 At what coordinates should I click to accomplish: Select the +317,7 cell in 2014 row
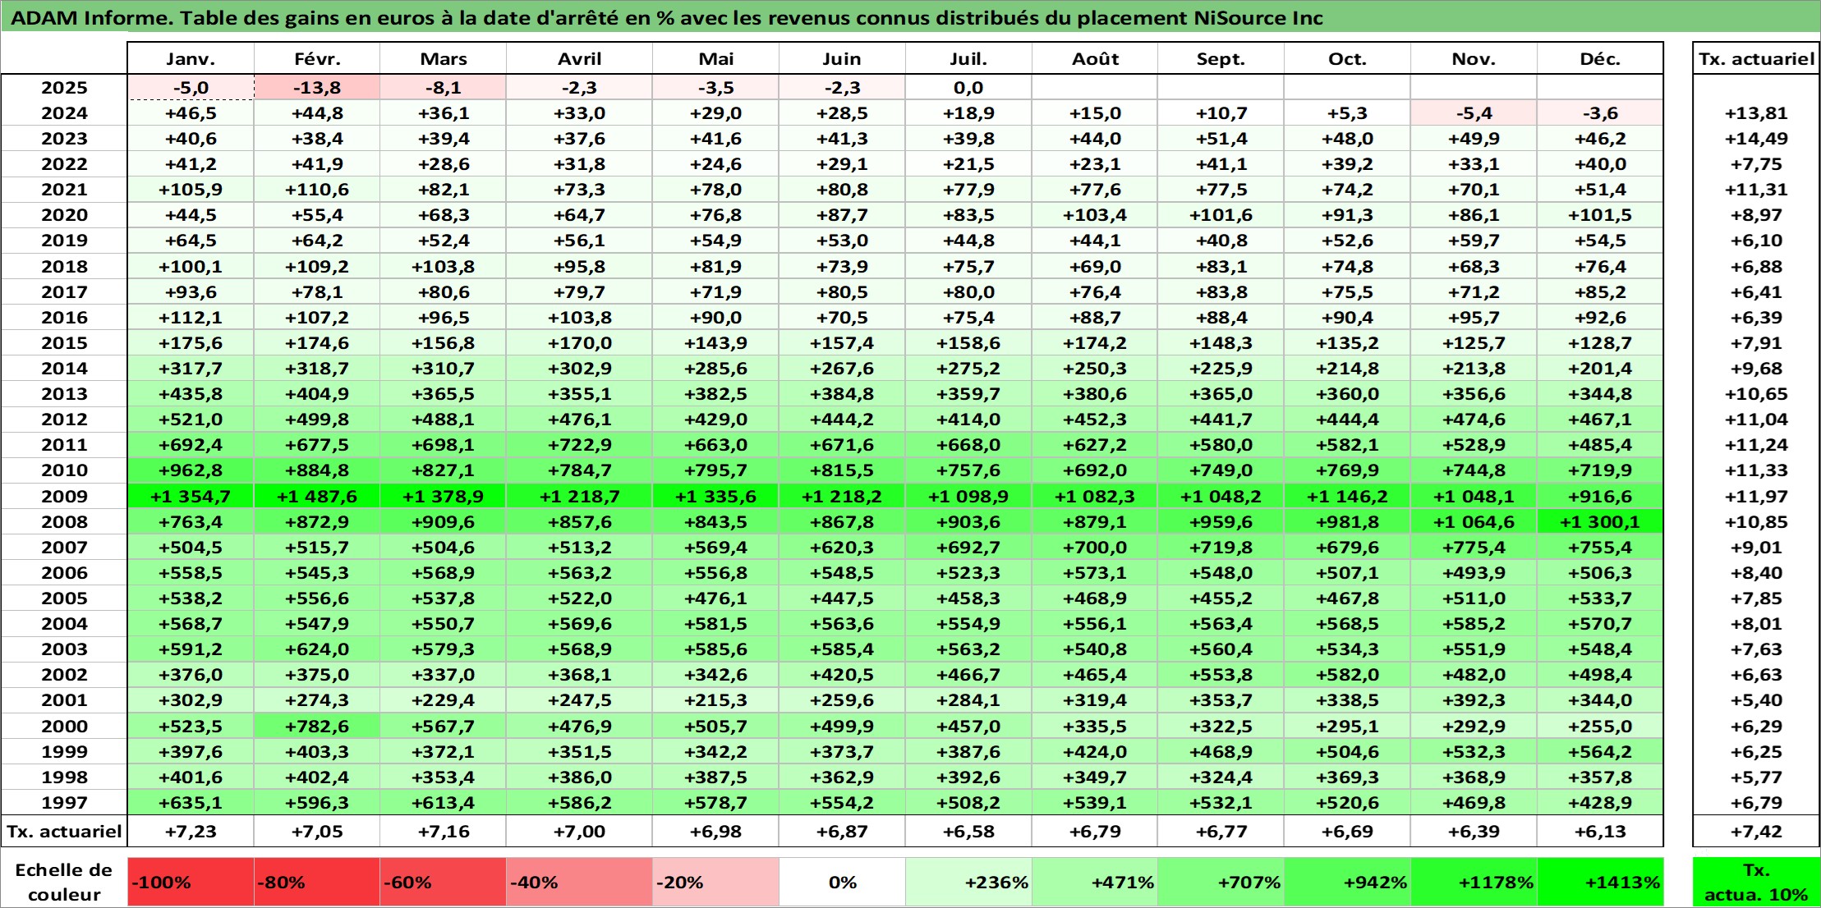coord(191,369)
